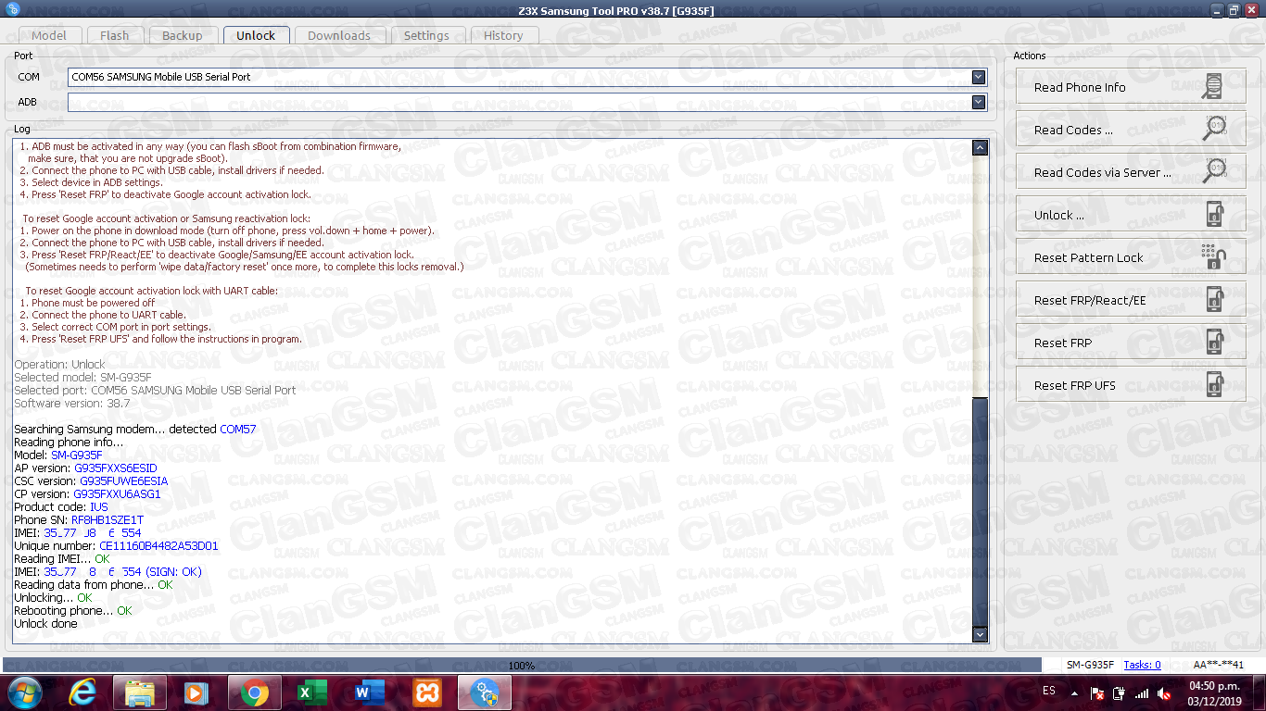The height and width of the screenshot is (711, 1266).
Task: Open the Settings tab
Action: click(x=426, y=35)
